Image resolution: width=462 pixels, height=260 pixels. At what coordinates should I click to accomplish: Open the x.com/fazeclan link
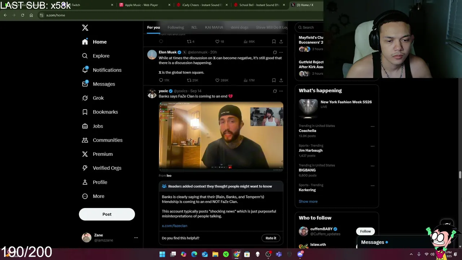pyautogui.click(x=174, y=226)
